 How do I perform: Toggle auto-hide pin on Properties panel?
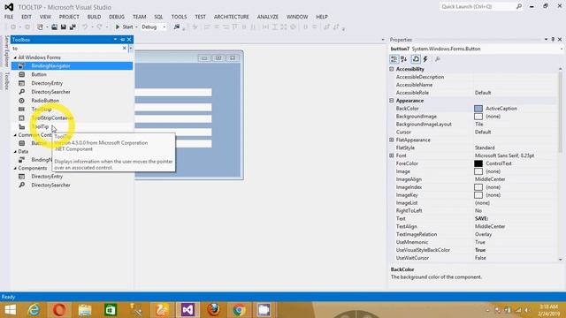point(553,39)
